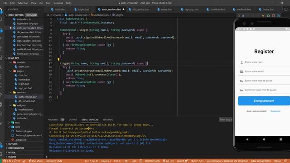Expand the web folder
290x163 pixels.
(9, 127)
